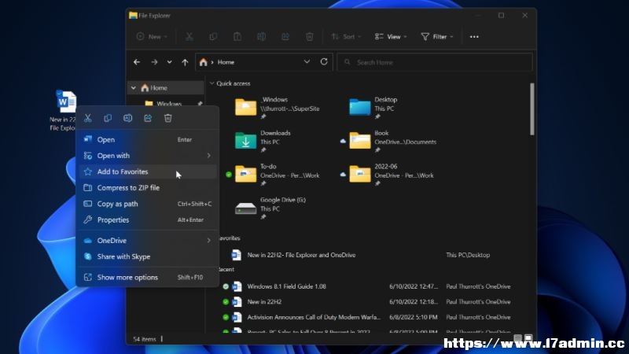Open the Filter dropdown

pos(437,36)
